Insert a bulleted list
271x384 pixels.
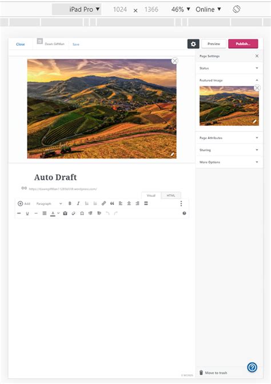tap(86, 204)
